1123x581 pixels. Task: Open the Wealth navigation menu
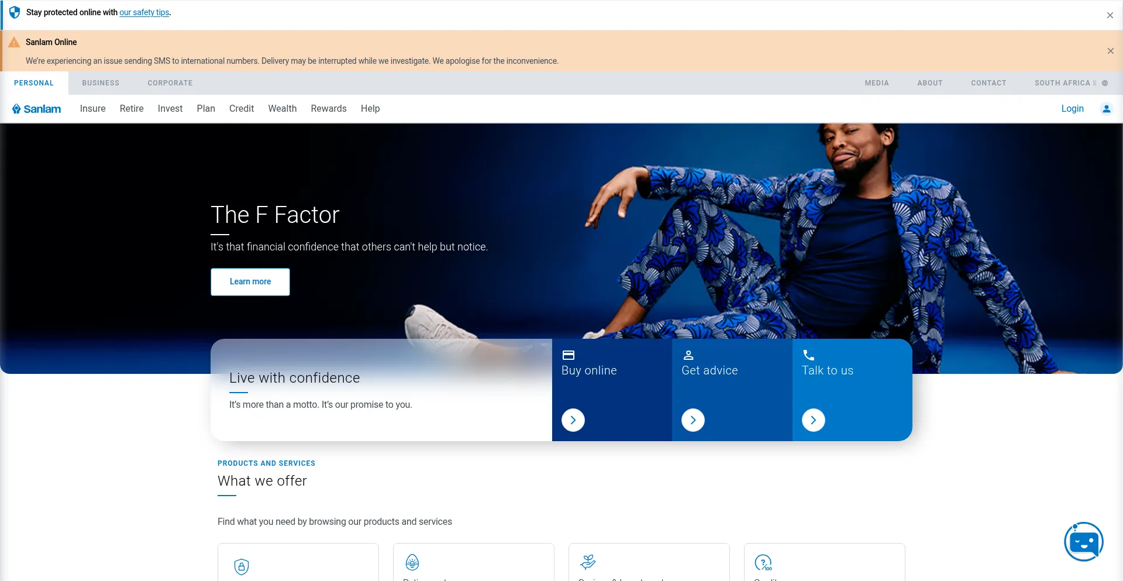(x=283, y=109)
